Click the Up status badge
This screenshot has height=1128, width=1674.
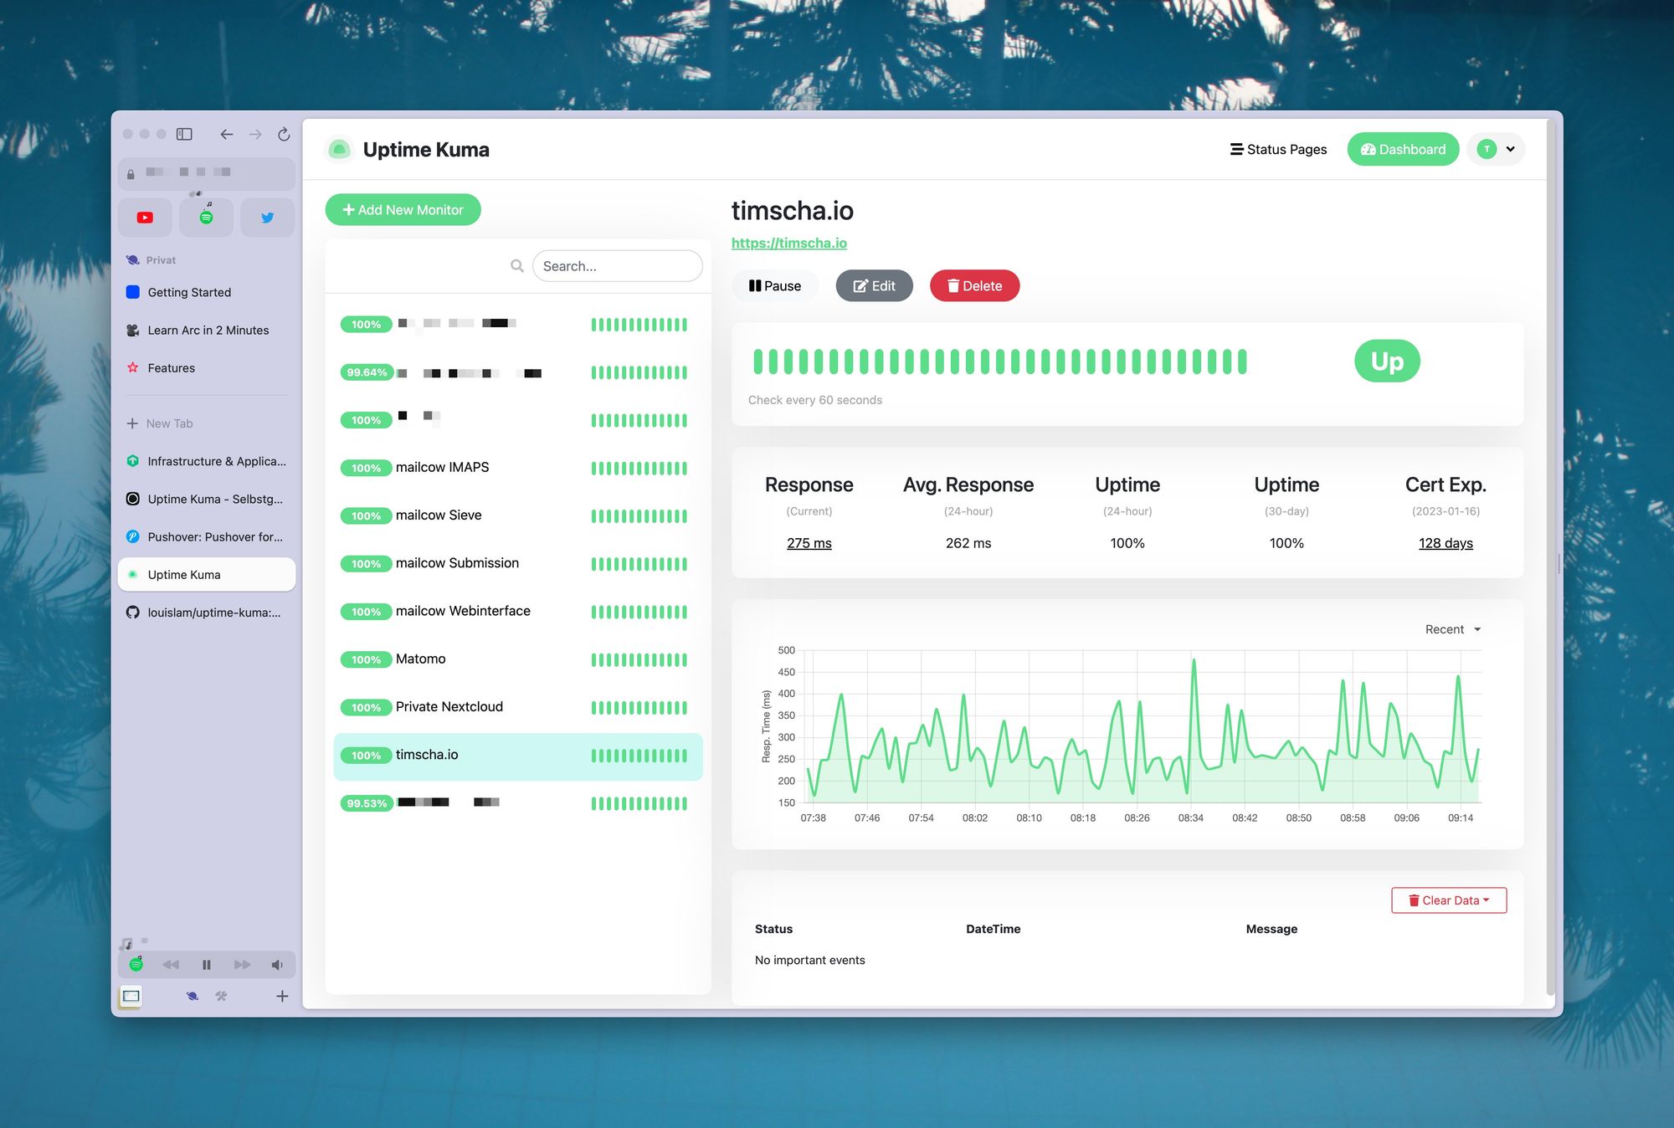click(1387, 361)
